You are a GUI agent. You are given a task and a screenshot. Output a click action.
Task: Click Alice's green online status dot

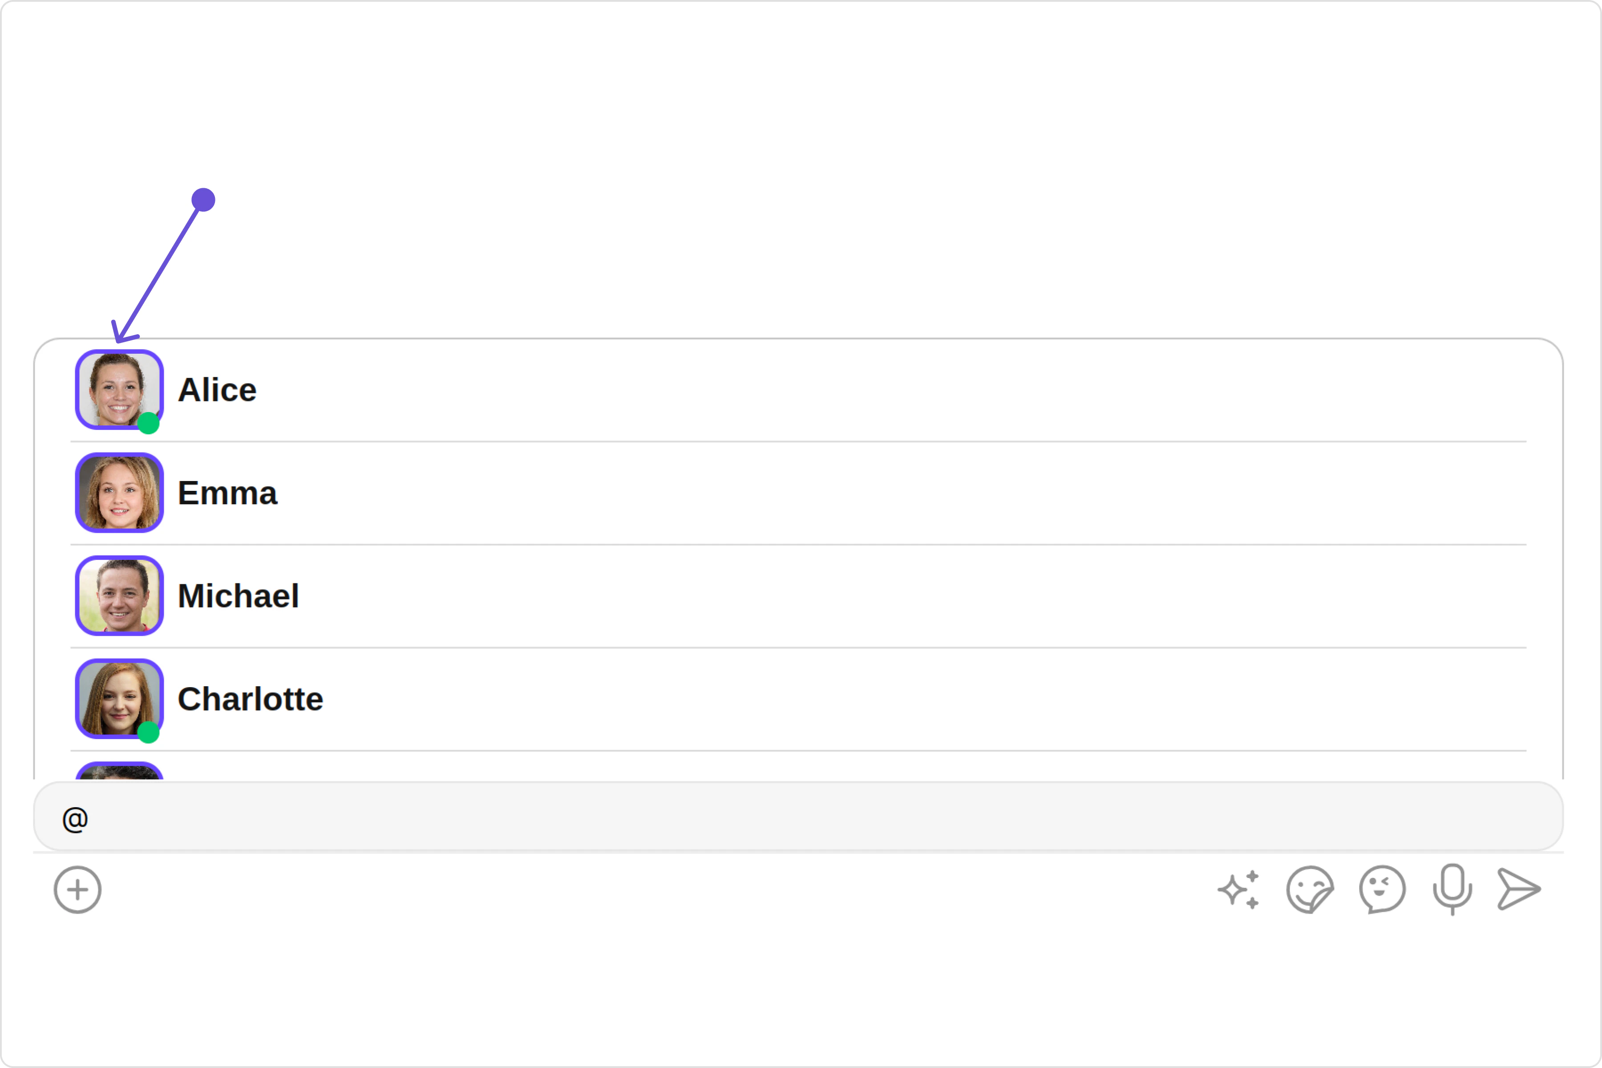(149, 423)
